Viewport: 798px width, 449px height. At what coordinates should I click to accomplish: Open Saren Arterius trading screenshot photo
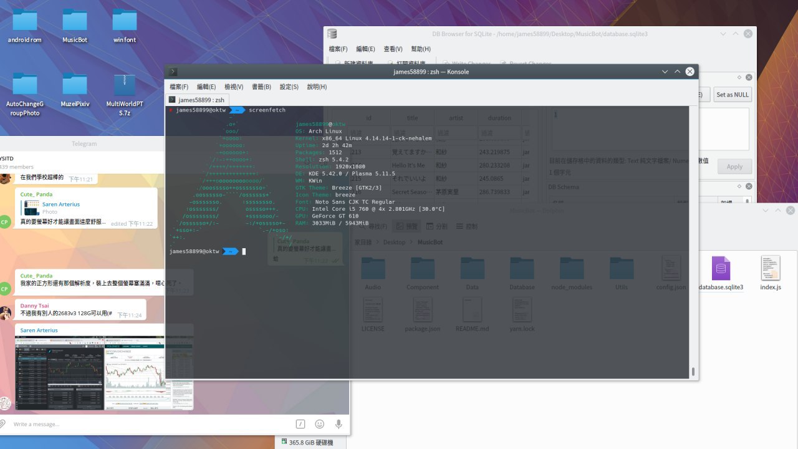pyautogui.click(x=104, y=373)
